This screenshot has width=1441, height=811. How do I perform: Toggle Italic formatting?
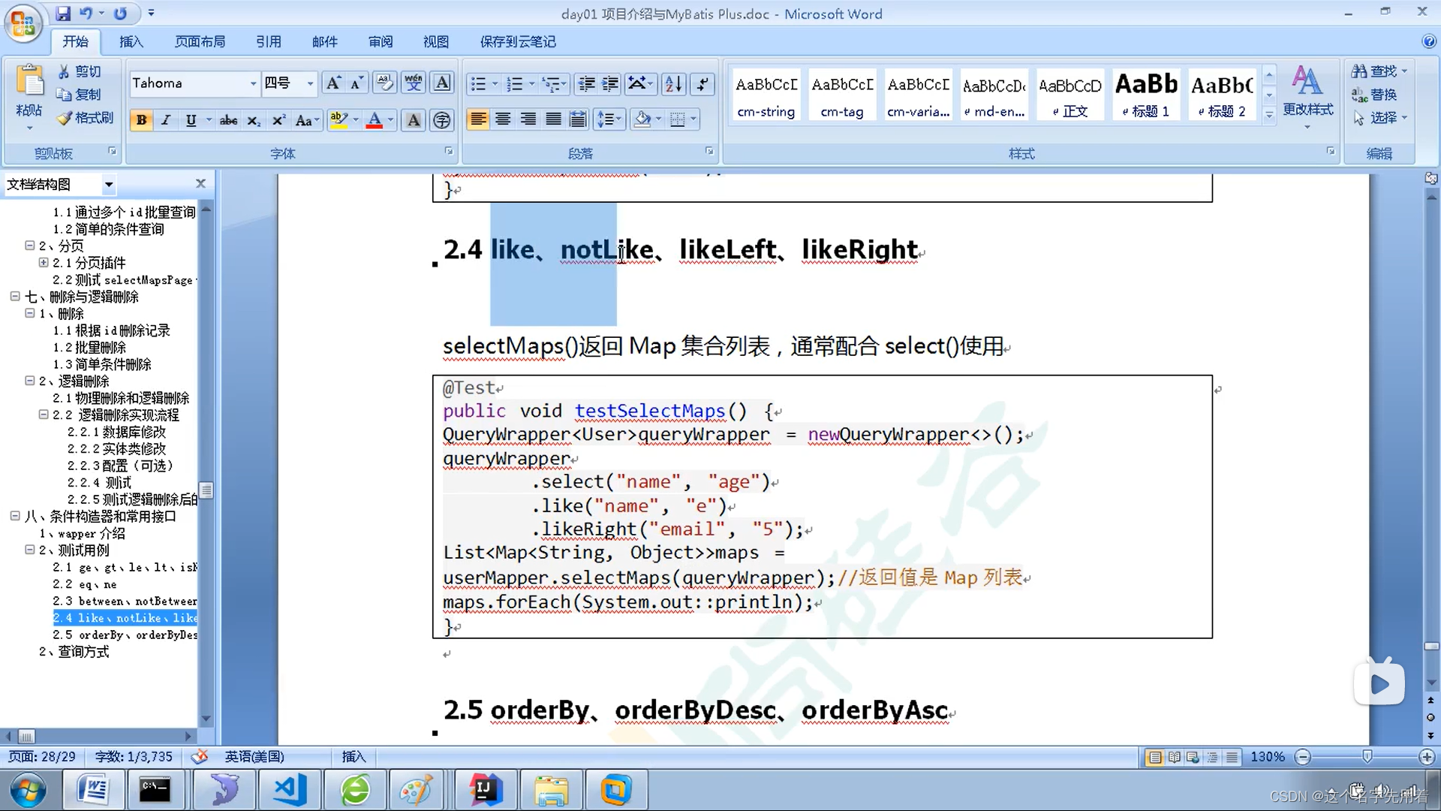(166, 120)
